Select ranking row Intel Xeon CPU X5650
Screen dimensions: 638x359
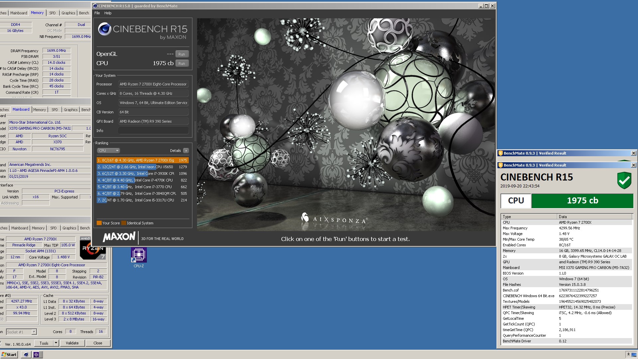click(x=143, y=167)
